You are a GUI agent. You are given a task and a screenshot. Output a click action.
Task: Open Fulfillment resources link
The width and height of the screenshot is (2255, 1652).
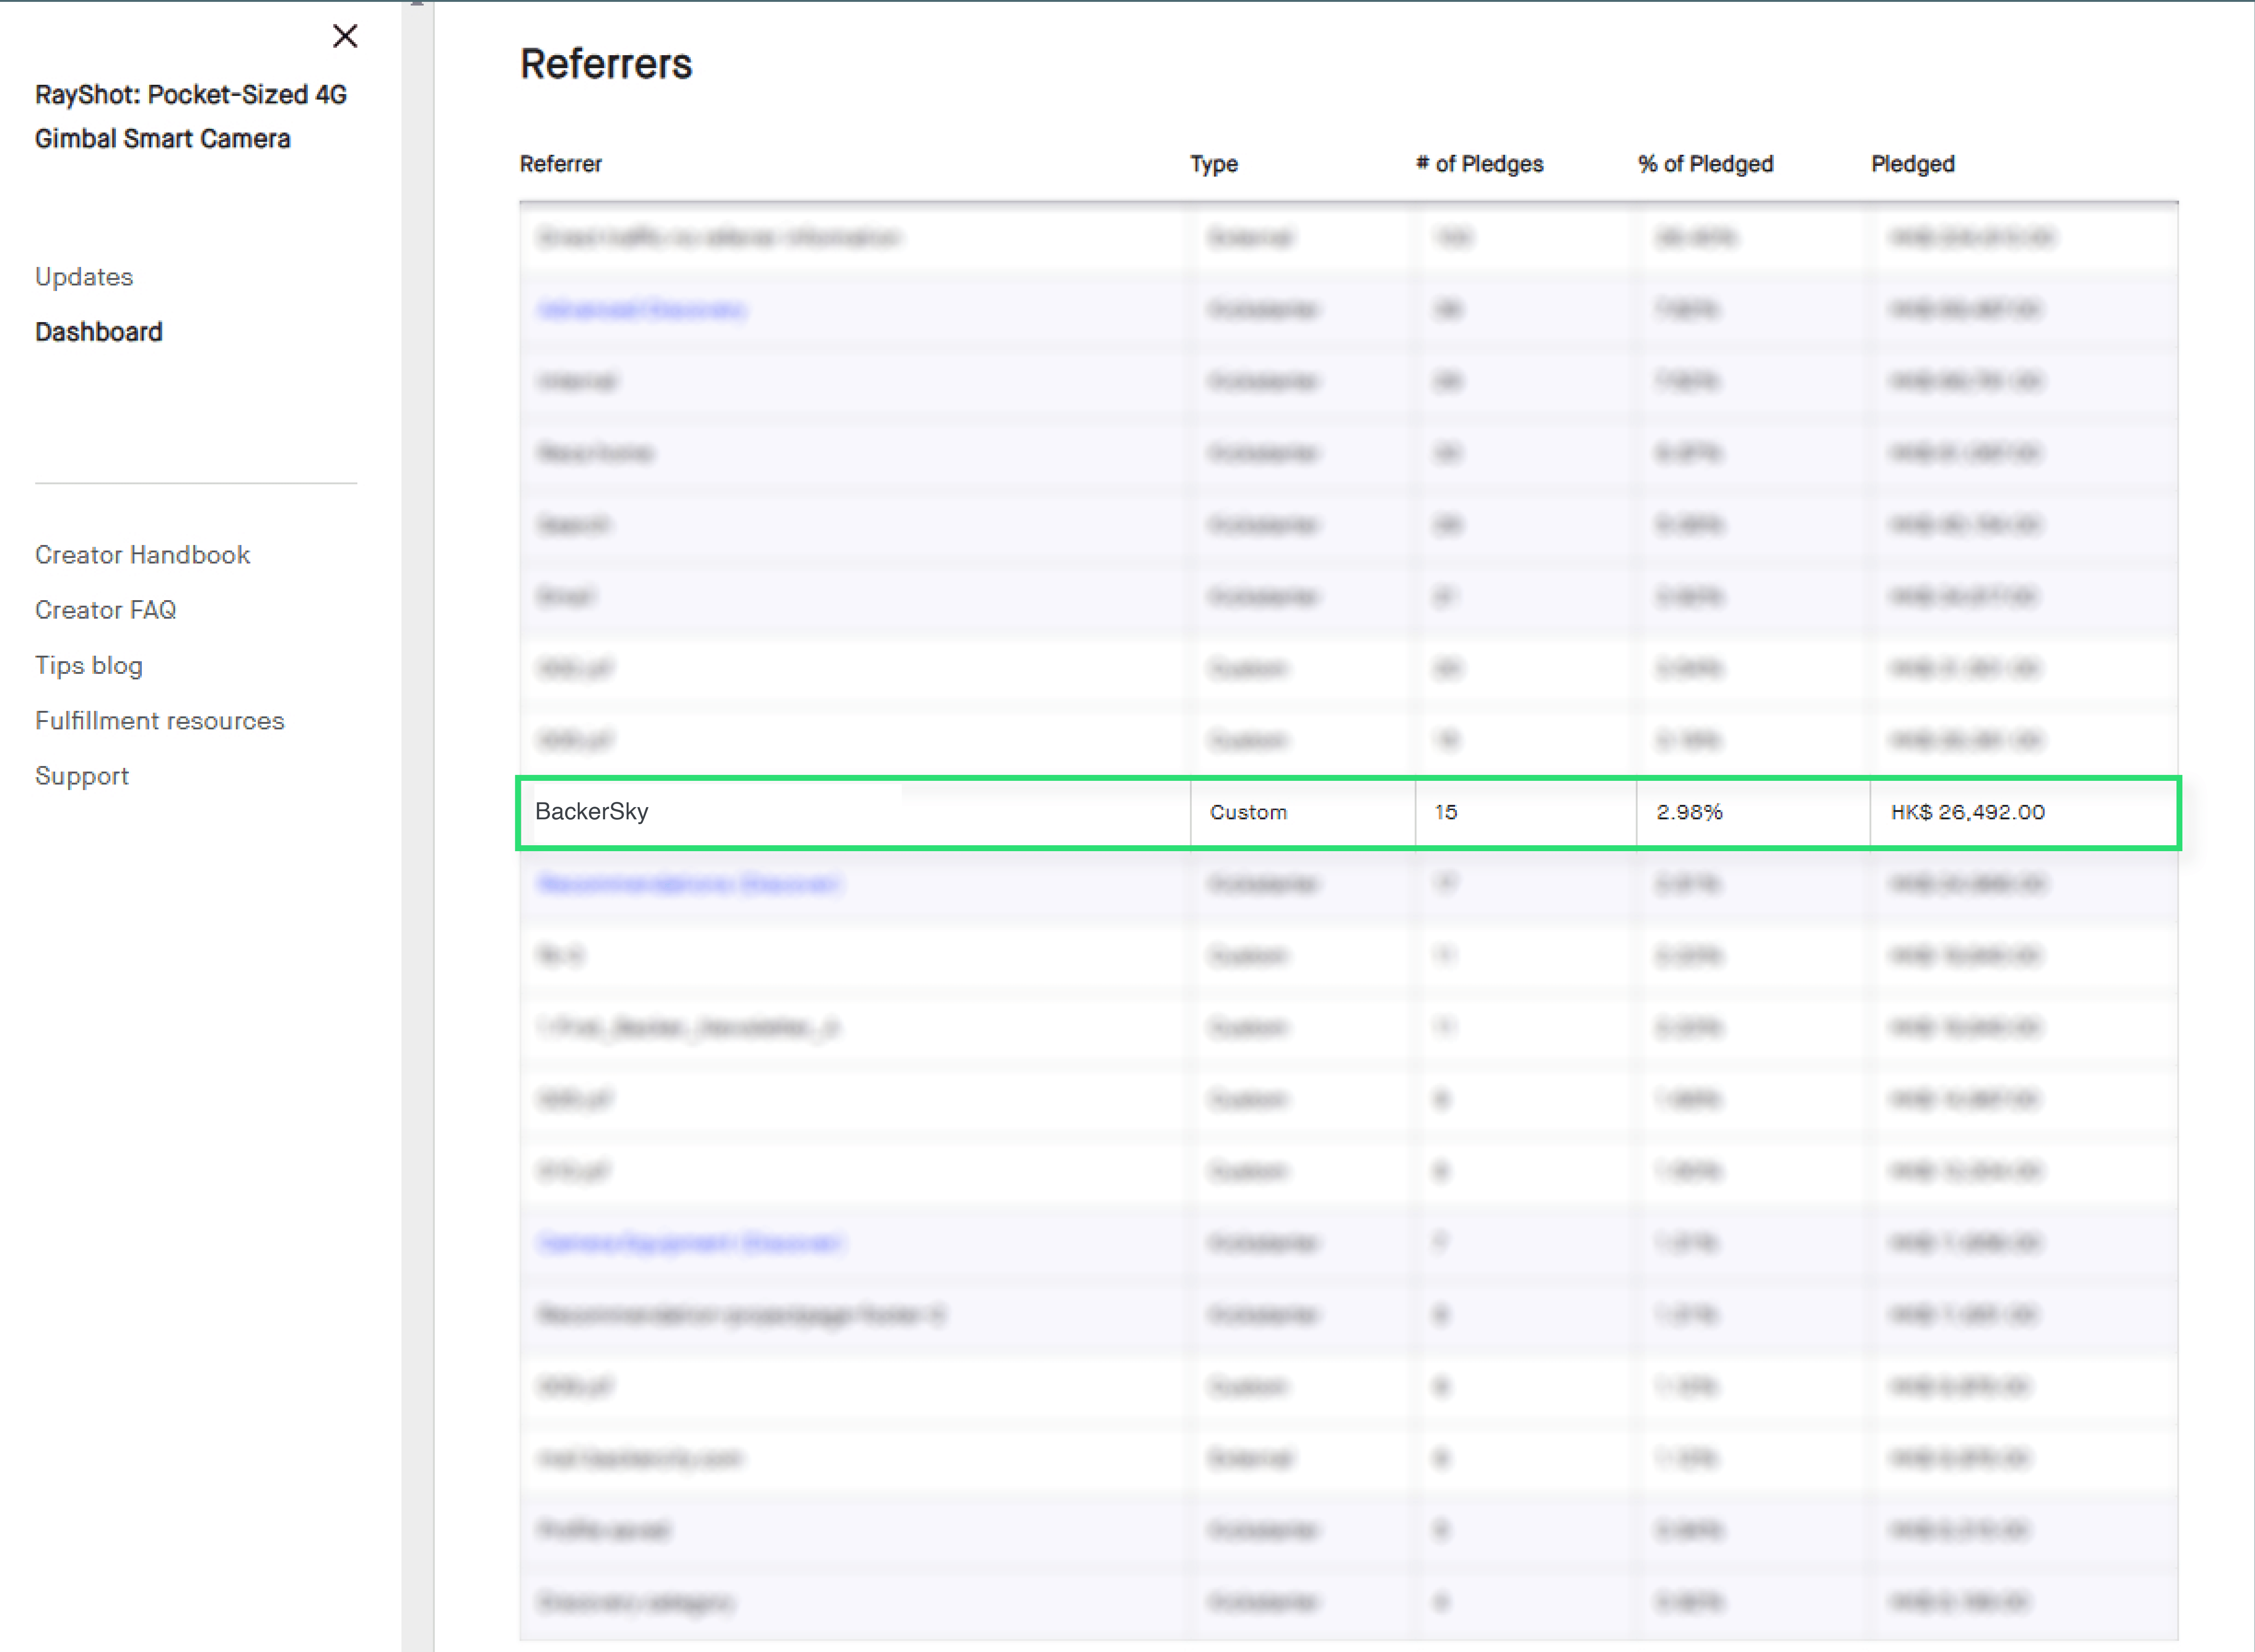coord(160,721)
